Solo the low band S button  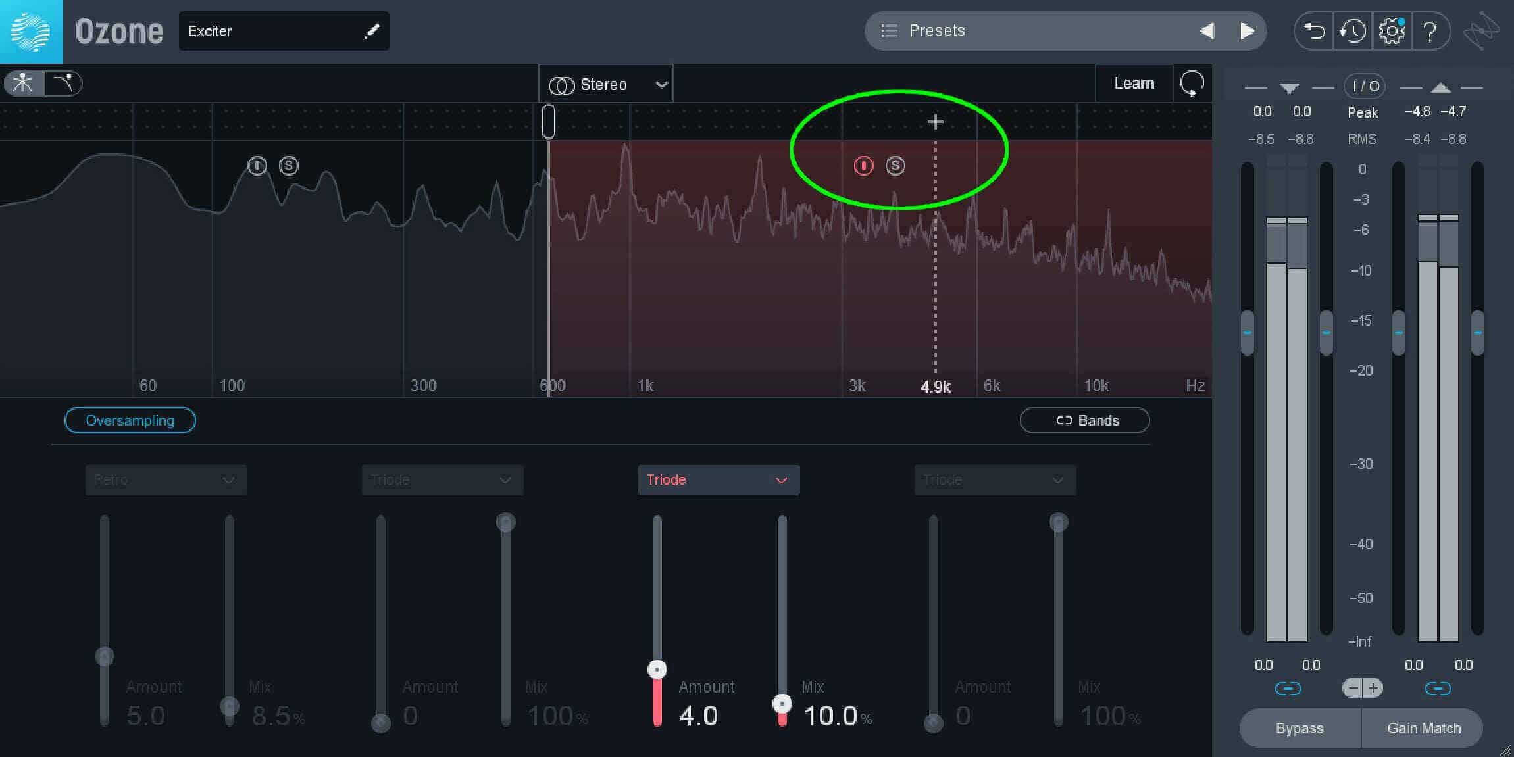coord(289,166)
